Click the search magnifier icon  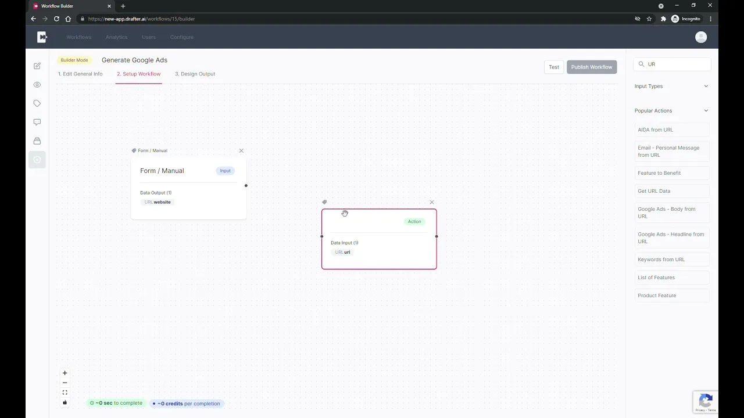point(642,64)
